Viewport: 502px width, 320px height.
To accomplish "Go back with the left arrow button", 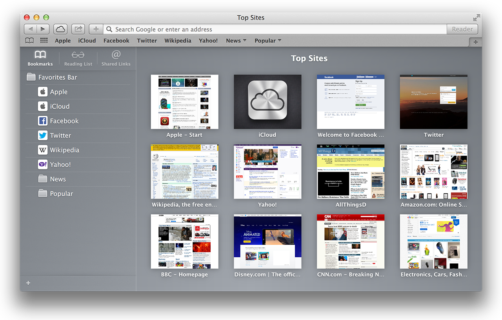I will point(31,29).
